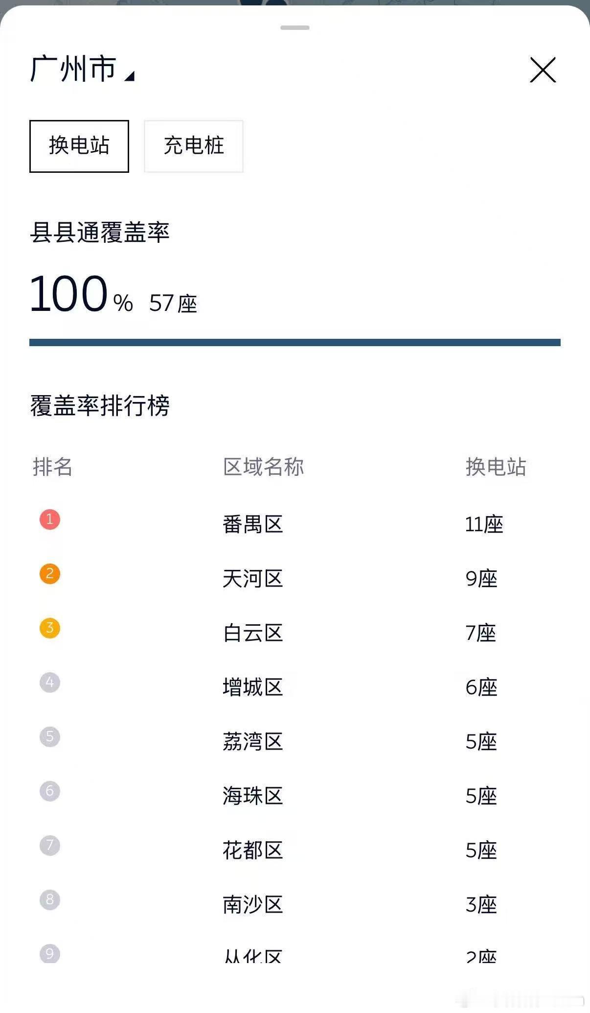Switch to the 换电站 tab
590x1013 pixels.
pos(79,146)
